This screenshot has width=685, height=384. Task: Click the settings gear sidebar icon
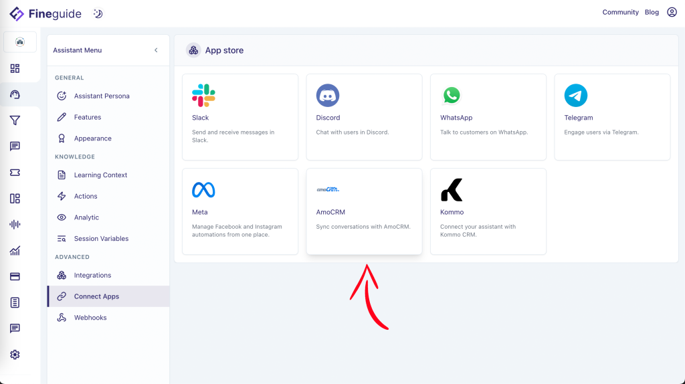pos(15,355)
